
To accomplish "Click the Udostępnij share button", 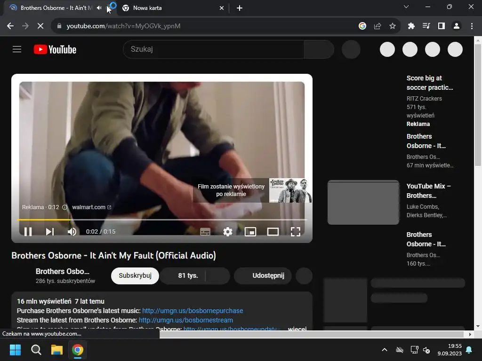I will [263, 275].
